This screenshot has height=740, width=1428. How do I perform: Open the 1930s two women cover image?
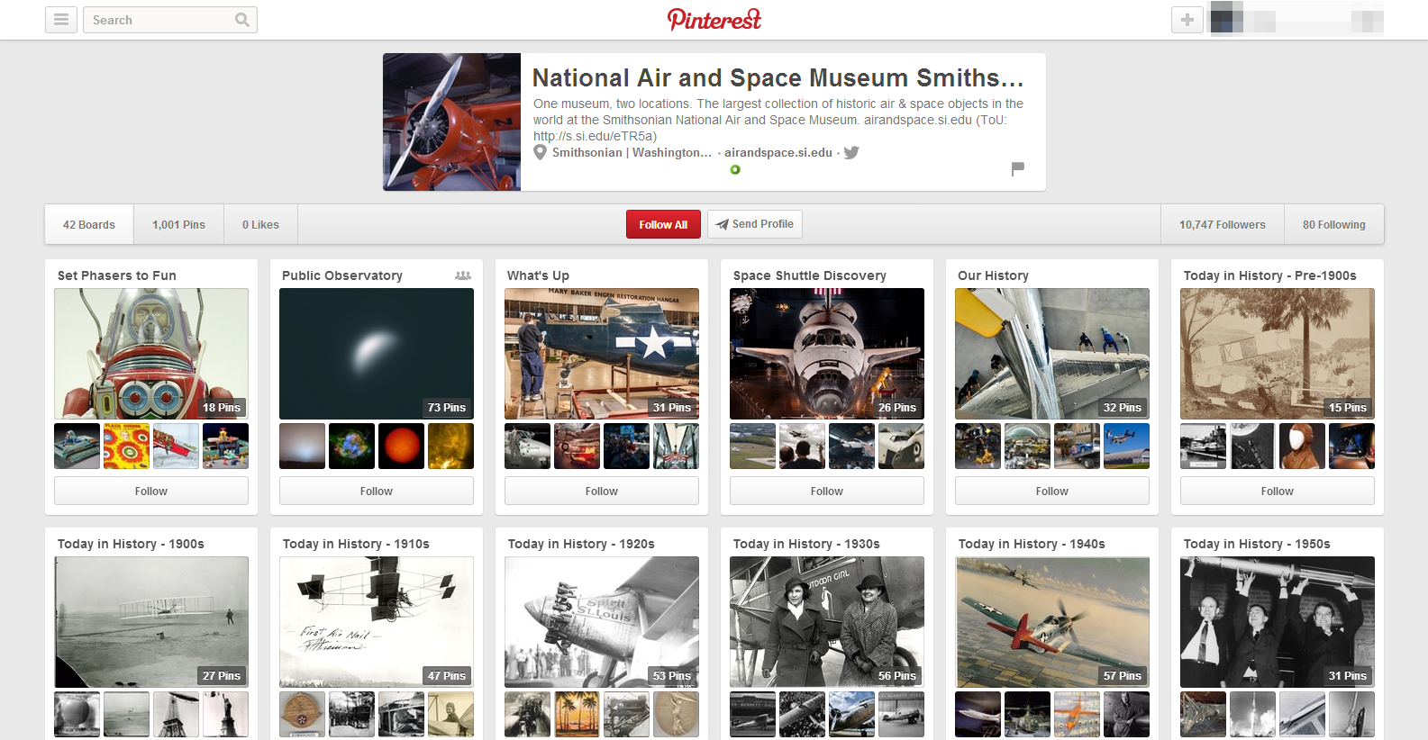coord(827,622)
